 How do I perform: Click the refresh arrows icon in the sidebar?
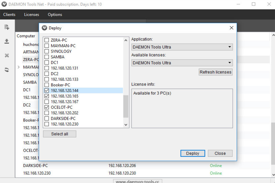coord(7,70)
